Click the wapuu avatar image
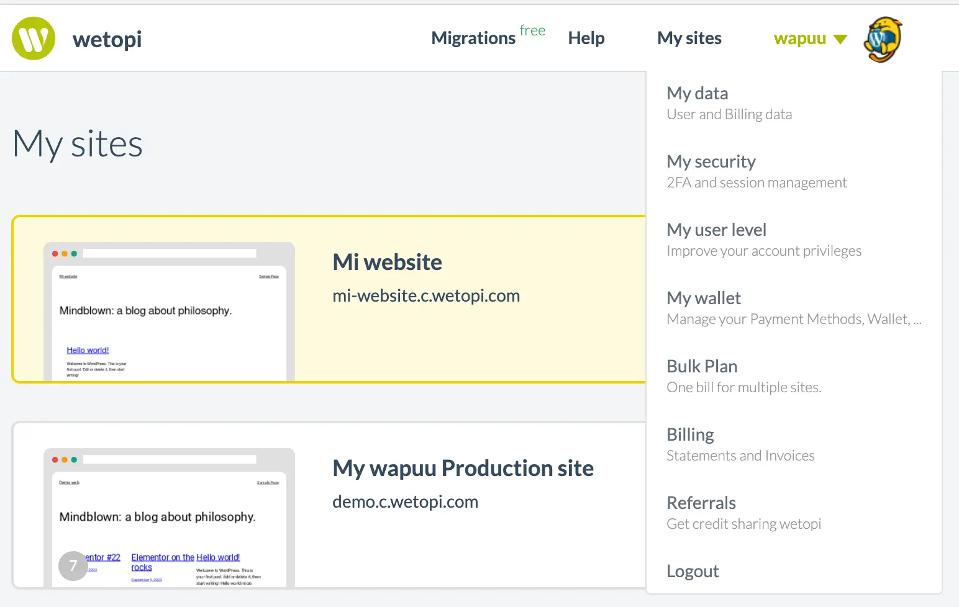The image size is (959, 607). tap(883, 40)
